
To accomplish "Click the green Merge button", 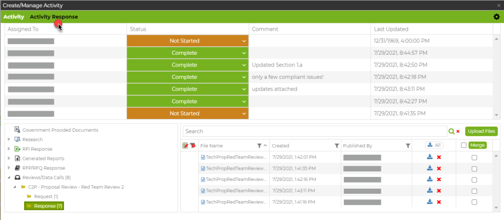I will click(x=477, y=145).
